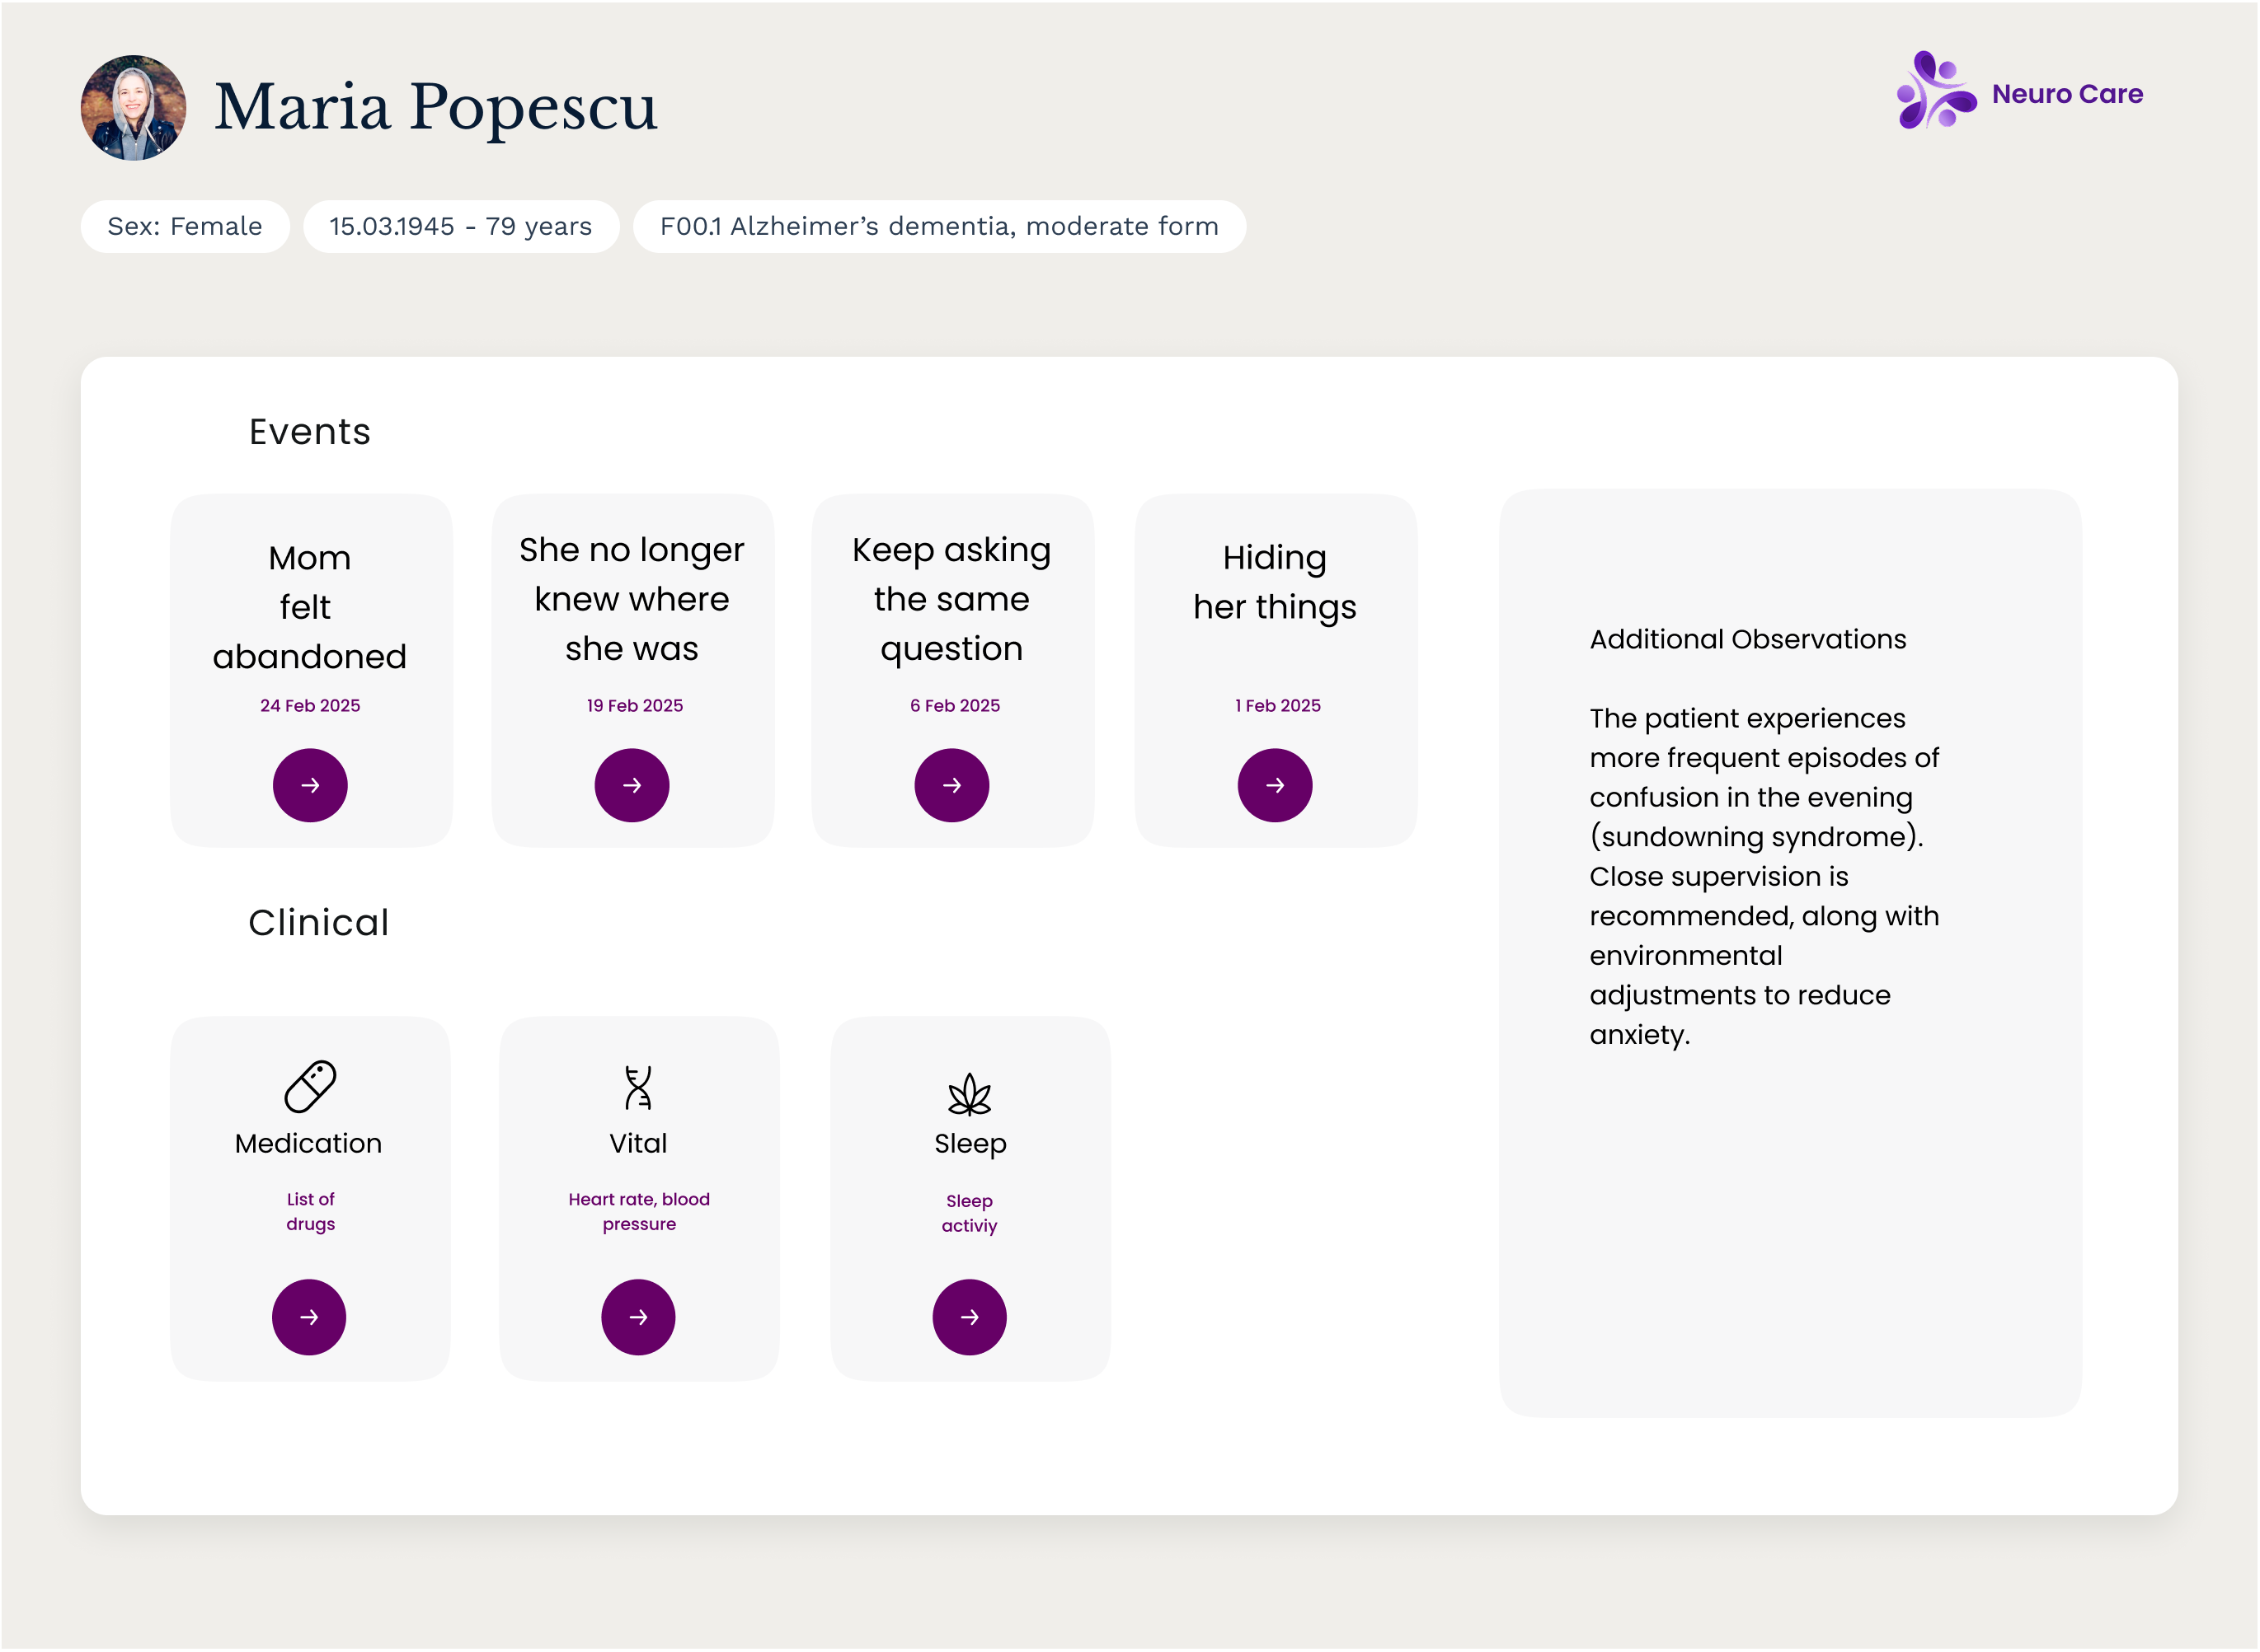This screenshot has height=1652, width=2260.
Task: Open 'Keep asking the same question' arrow
Action: click(x=951, y=785)
